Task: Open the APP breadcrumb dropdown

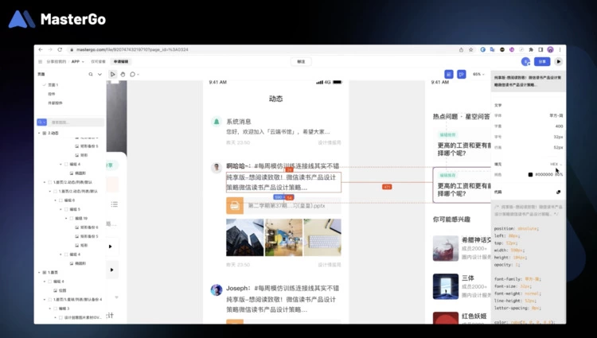Action: tap(77, 61)
